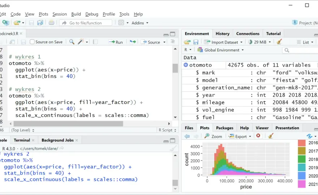
Task: Maximize the source editor pane
Action: click(173, 34)
